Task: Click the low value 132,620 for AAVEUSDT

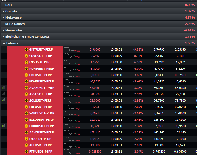Action: 180,132
